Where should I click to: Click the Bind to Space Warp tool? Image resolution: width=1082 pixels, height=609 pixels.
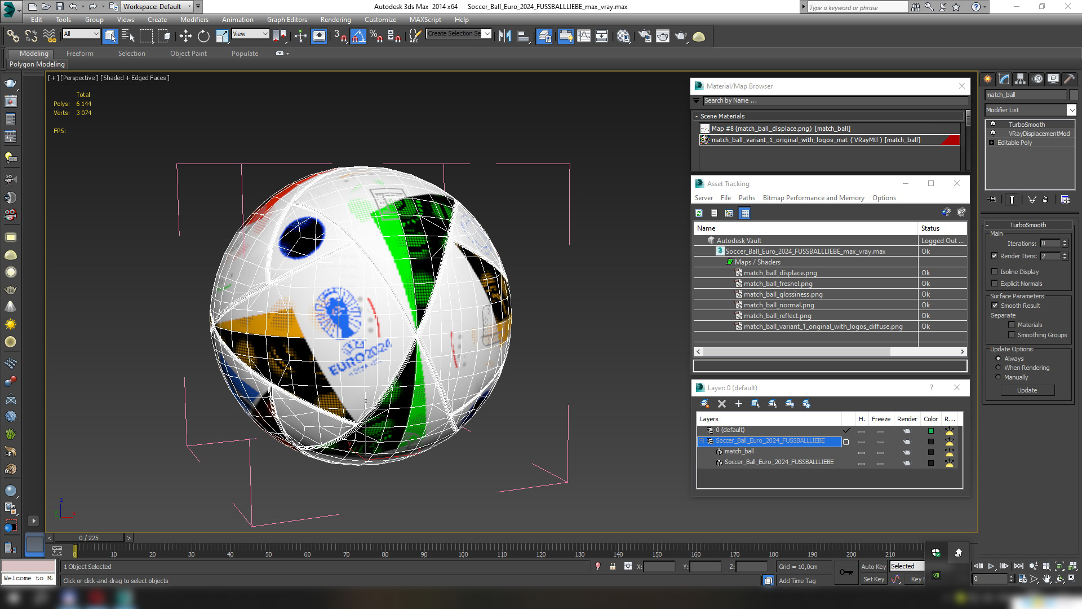tap(50, 36)
